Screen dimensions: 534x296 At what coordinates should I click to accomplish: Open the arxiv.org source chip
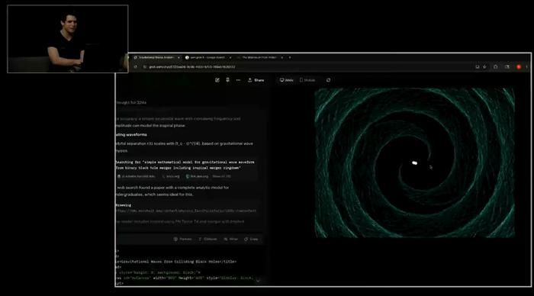[171, 176]
